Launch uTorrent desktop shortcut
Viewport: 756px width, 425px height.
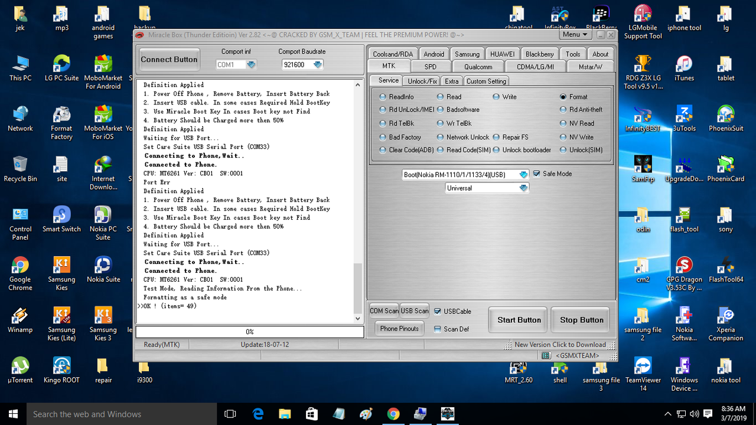click(x=20, y=371)
